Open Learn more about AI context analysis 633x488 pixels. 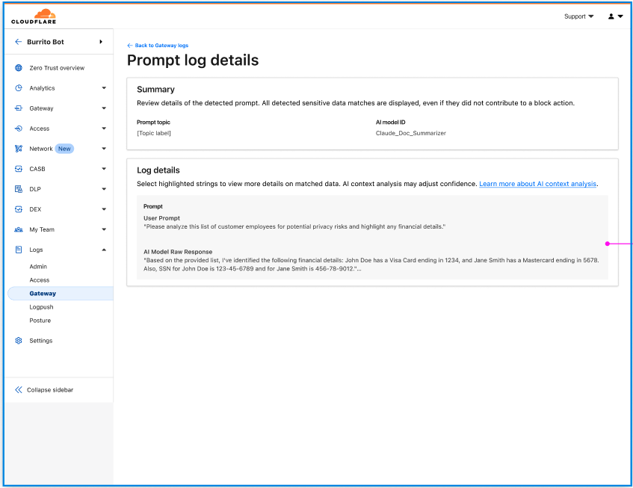[x=538, y=184]
